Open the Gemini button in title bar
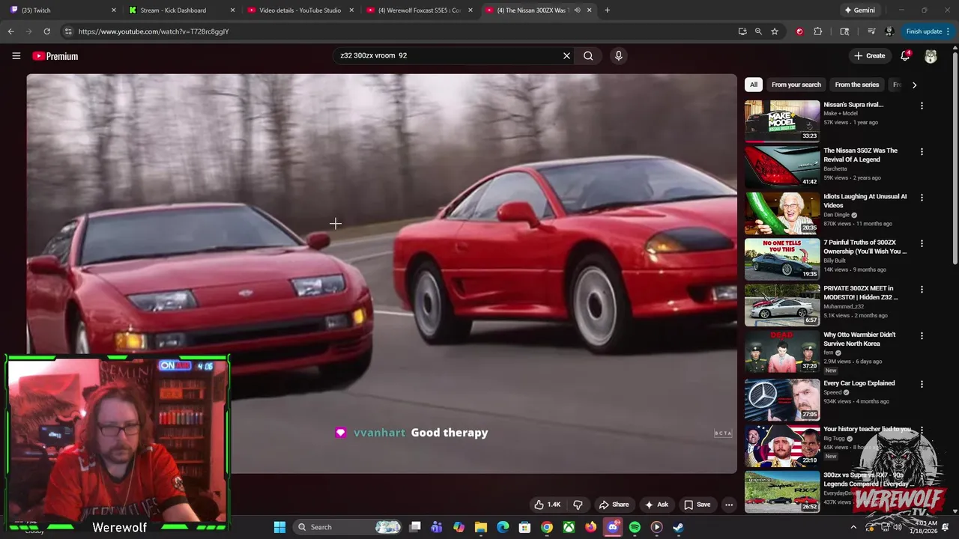Screen dimensions: 959x539 pyautogui.click(x=860, y=10)
